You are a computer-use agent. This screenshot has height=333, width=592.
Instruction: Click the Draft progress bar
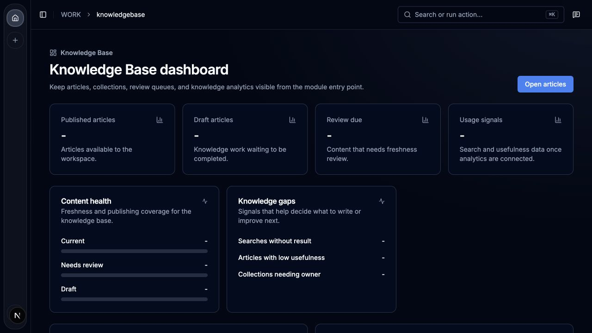[x=134, y=299]
